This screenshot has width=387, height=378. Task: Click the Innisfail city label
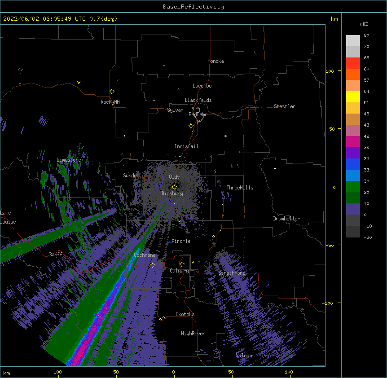pos(186,146)
